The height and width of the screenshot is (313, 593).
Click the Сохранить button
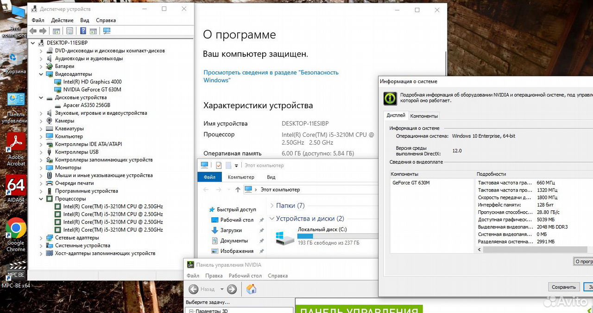[x=564, y=287]
